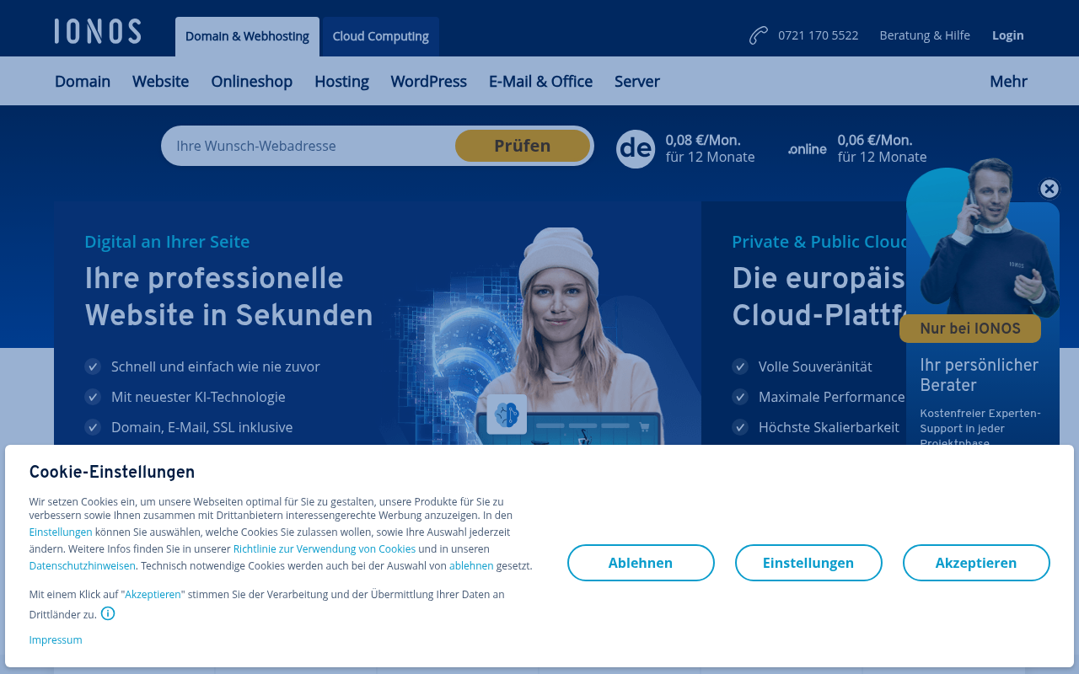Click checkmark beside Höchste Skalierbarkeit
The width and height of the screenshot is (1079, 674).
pos(740,427)
